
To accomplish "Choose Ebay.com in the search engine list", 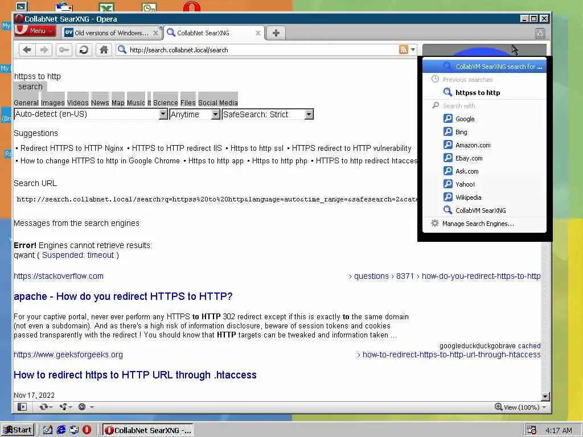I will coord(485,158).
